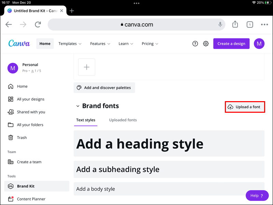273x205 pixels.
Task: Open the browser tabs counter icon
Action: point(250,24)
